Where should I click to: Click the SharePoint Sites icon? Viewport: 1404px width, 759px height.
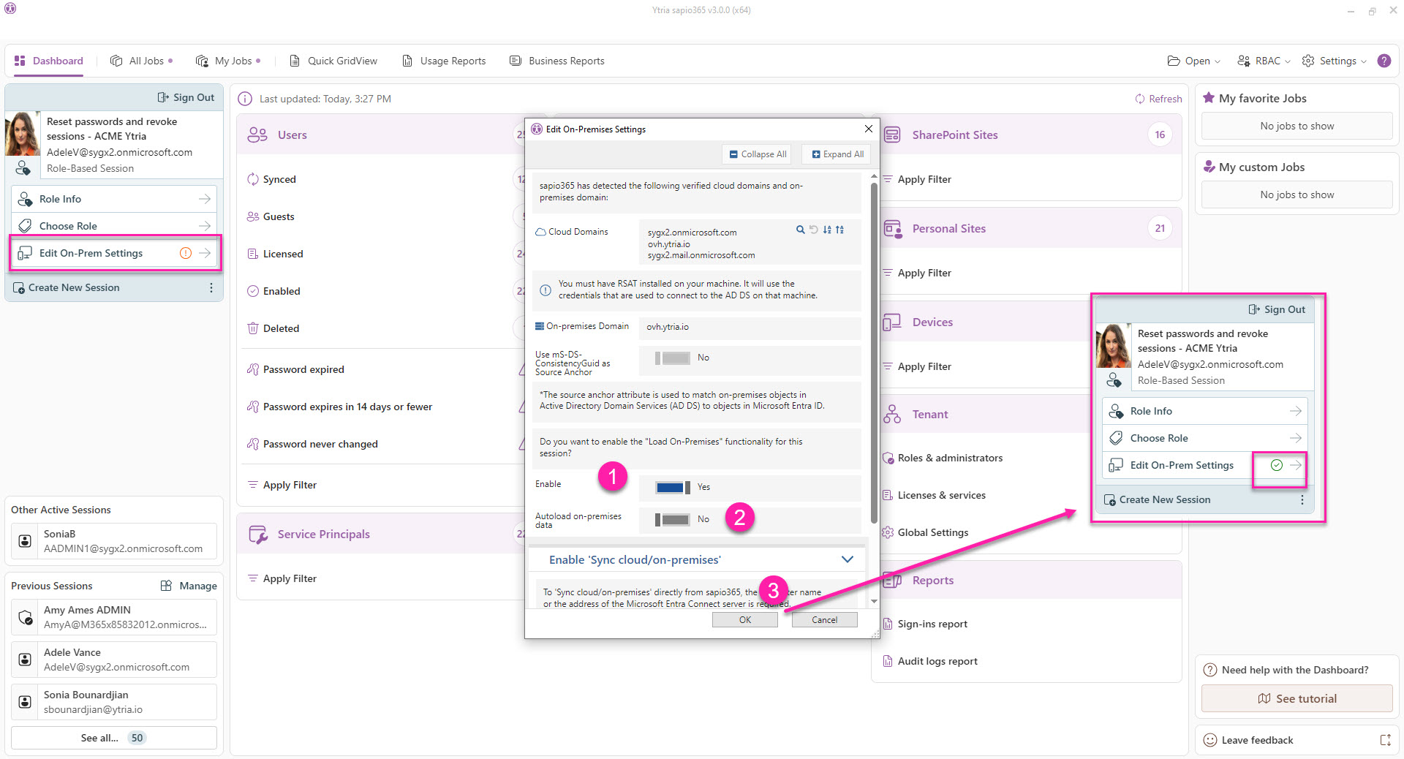[892, 135]
